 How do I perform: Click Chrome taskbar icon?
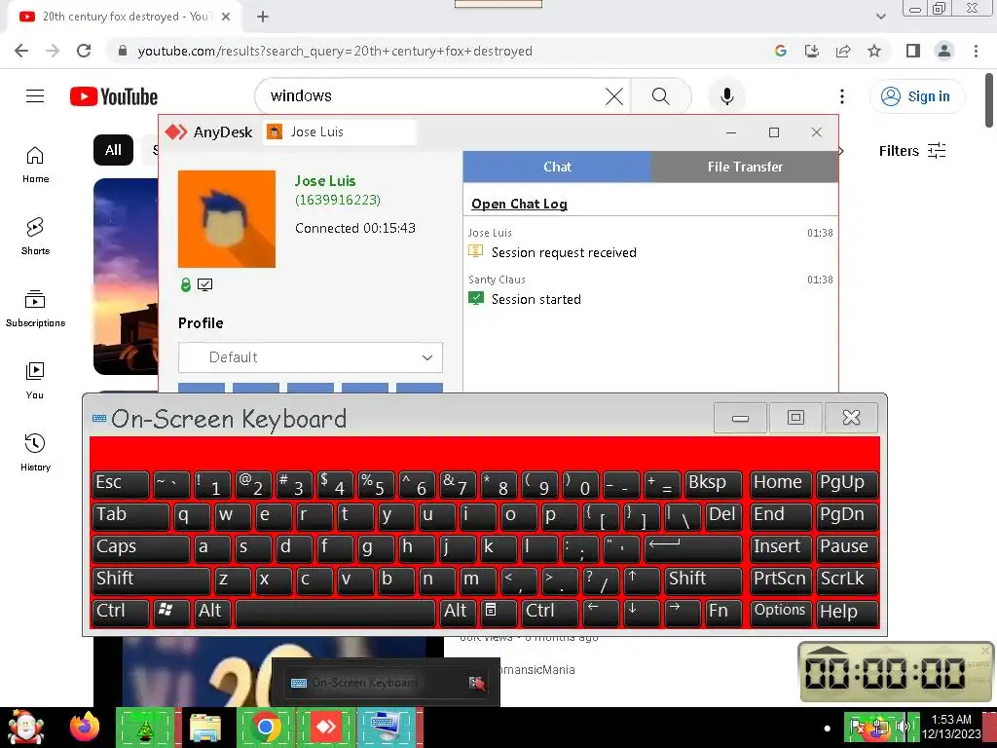(x=266, y=727)
